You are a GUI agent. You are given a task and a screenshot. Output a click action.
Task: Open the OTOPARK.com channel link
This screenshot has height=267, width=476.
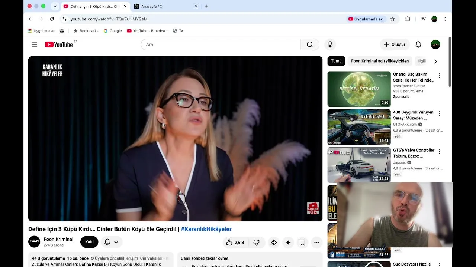click(x=405, y=124)
